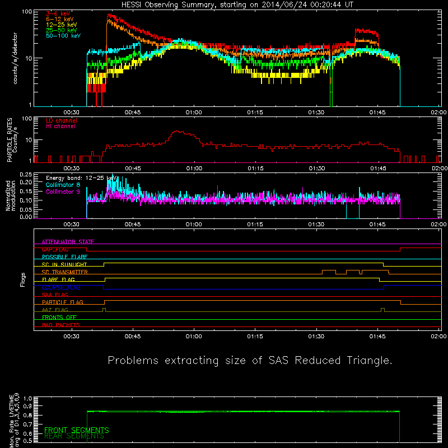
Task: Click the '0.25' modulation y-axis tick
Action: [x=26, y=175]
